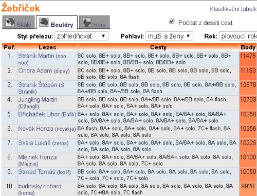
Task: Toggle the Počítat z deseti cest checkbox
Action: (x=172, y=22)
